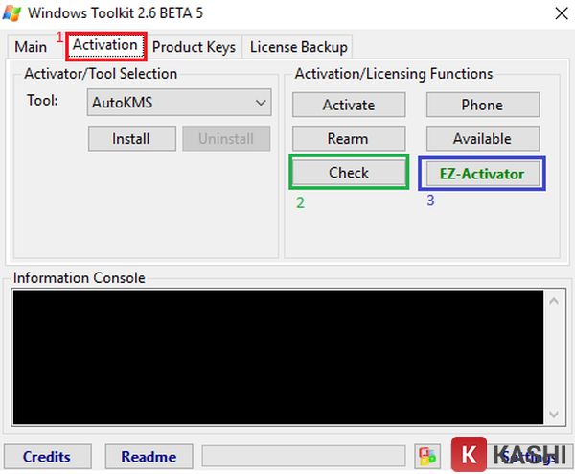Click the Windows flag icon in title bar
The image size is (575, 474).
(x=12, y=13)
